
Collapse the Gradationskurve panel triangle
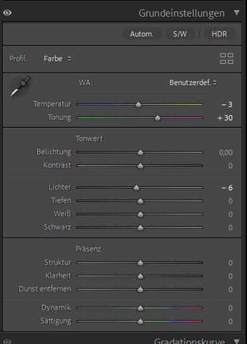pyautogui.click(x=236, y=341)
